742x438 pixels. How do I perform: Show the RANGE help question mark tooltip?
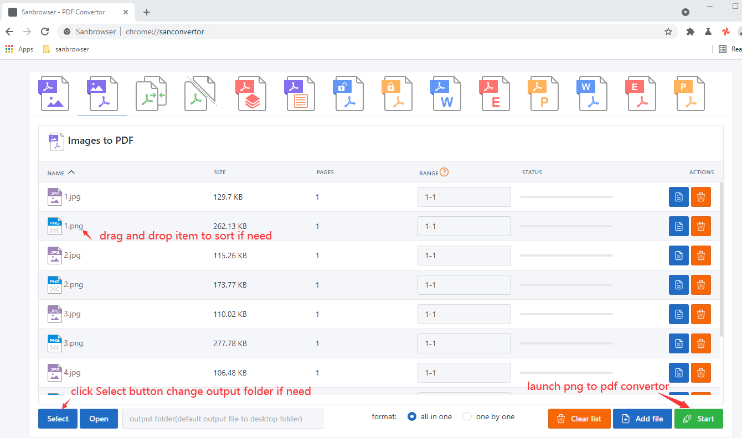click(x=444, y=173)
